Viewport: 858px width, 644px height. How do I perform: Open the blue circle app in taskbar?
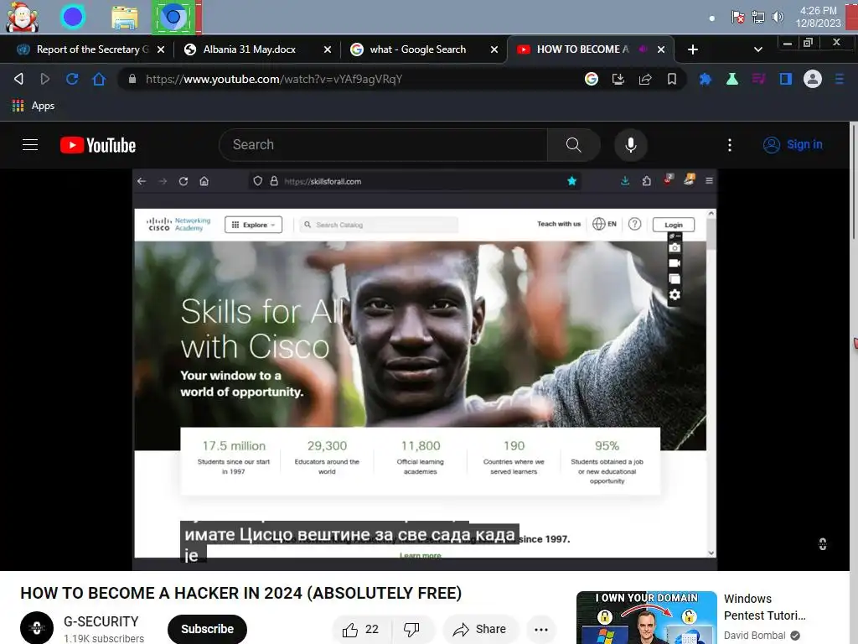(73, 17)
